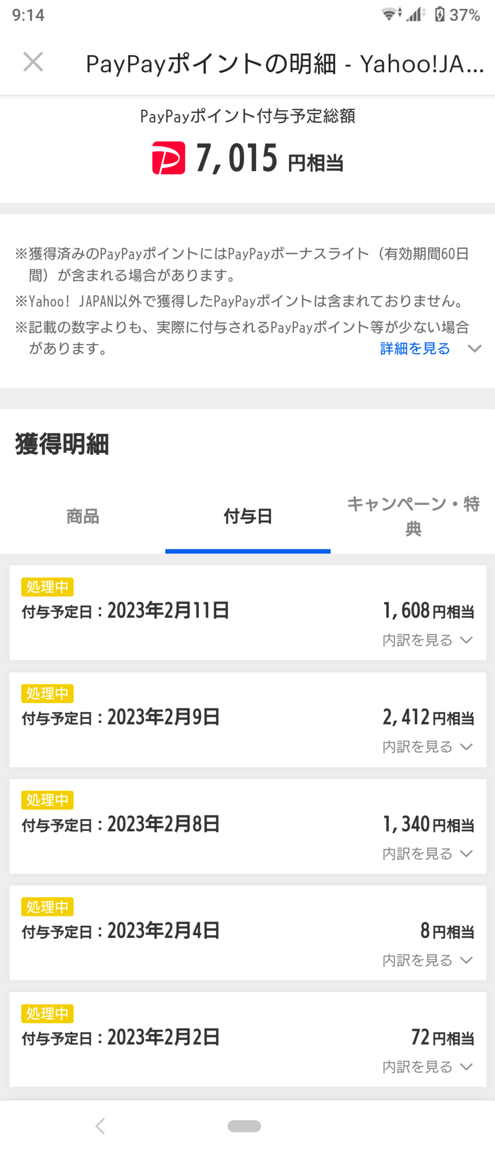
Task: Expand 内訳を見る for February 4 entry
Action: pyautogui.click(x=428, y=960)
